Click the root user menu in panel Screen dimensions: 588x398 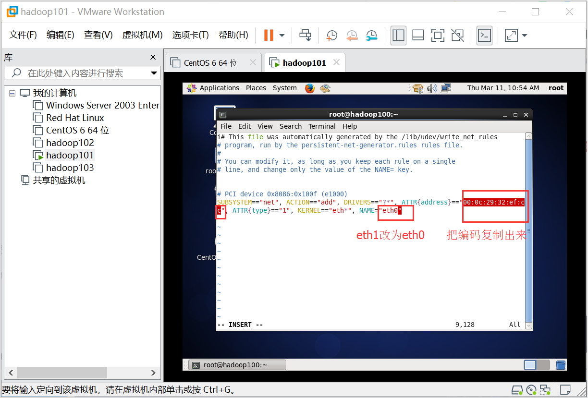click(x=556, y=88)
